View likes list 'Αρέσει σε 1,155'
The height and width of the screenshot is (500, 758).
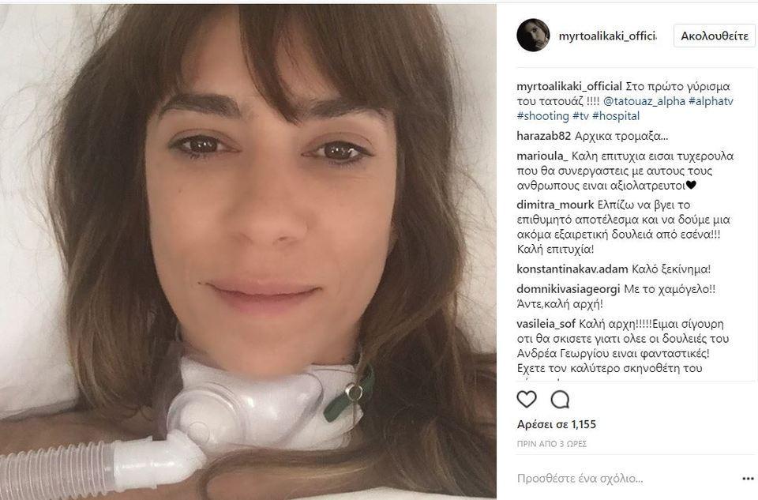557,424
